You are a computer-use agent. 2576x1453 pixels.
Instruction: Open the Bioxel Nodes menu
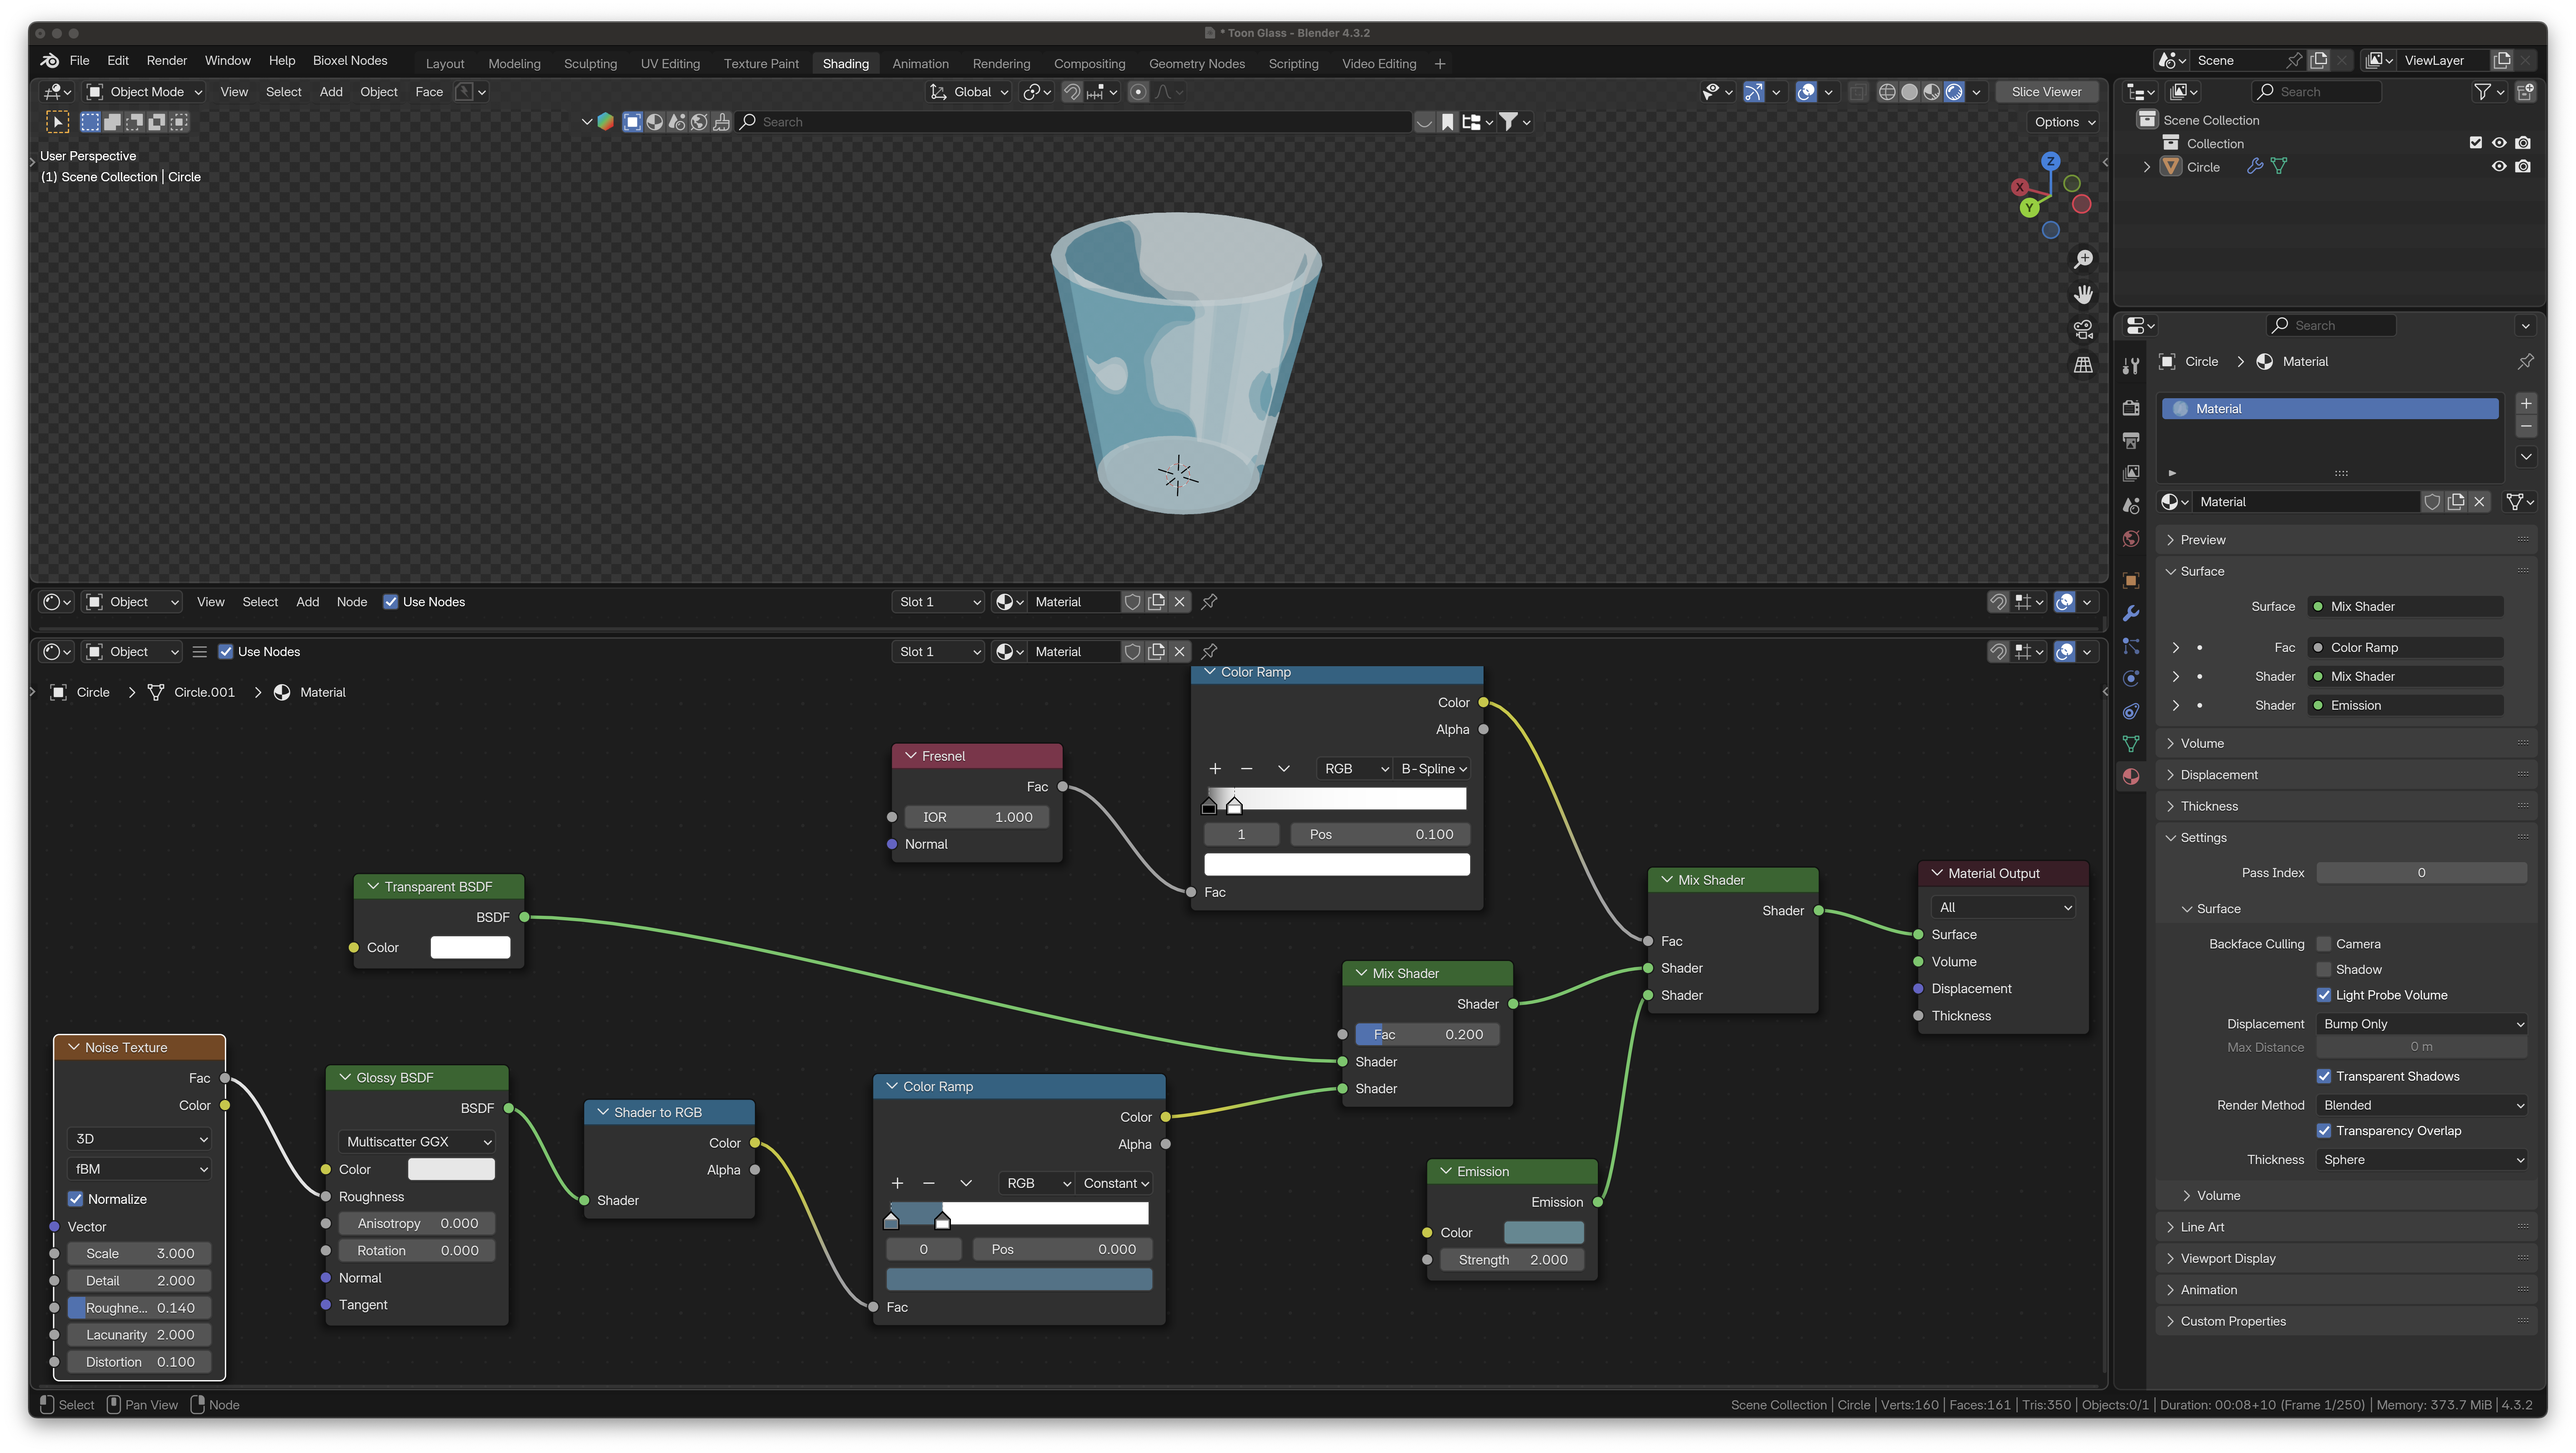click(x=350, y=61)
